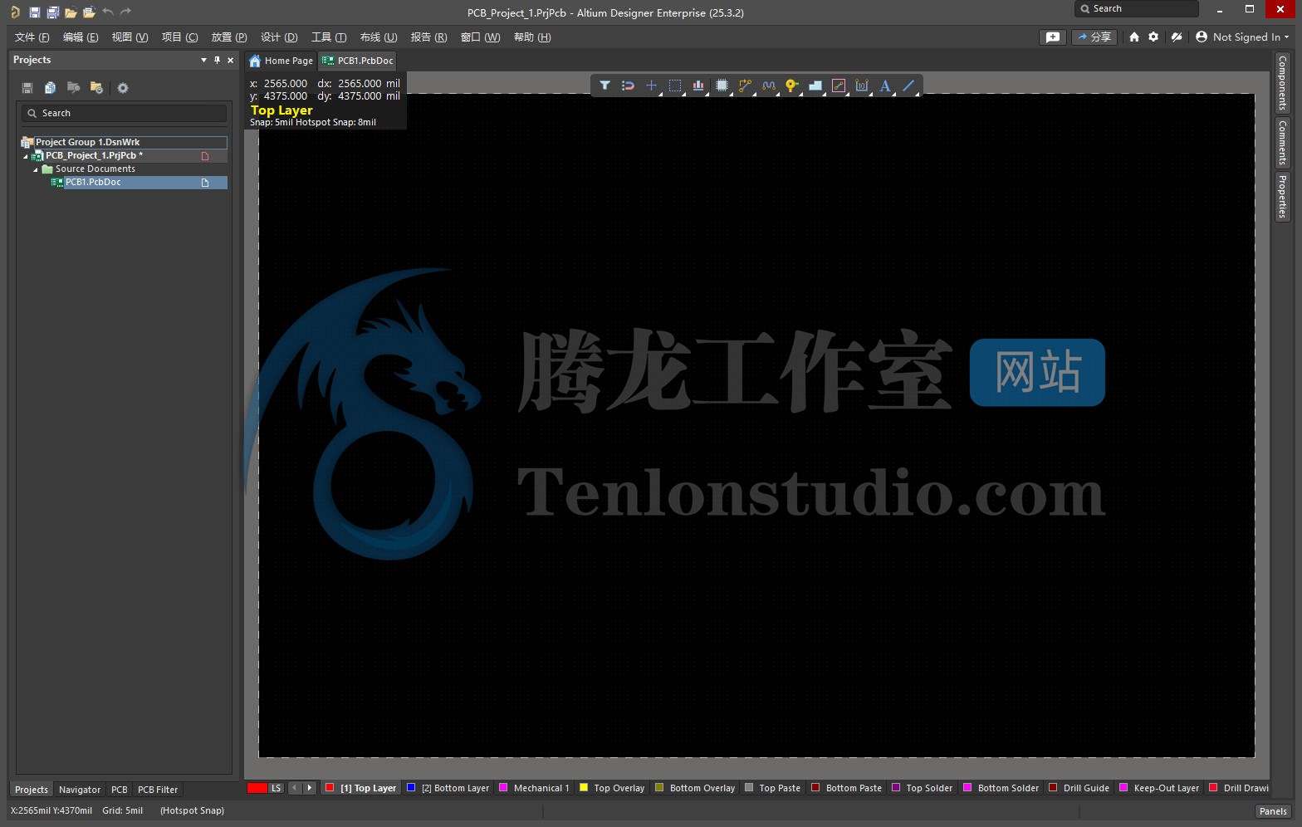1302x827 pixels.
Task: Click the LS layer set button
Action: pos(276,788)
